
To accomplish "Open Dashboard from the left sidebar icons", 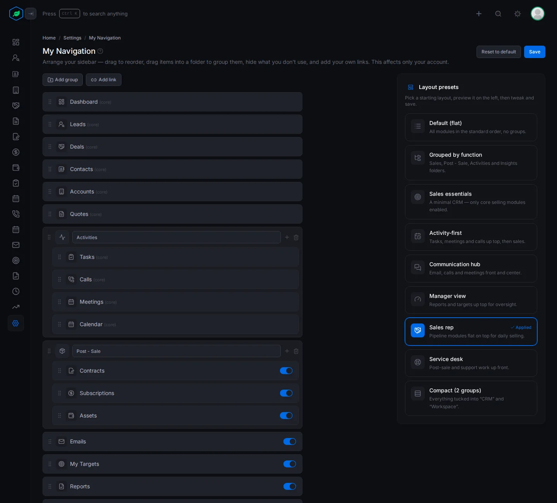I will pos(16,42).
